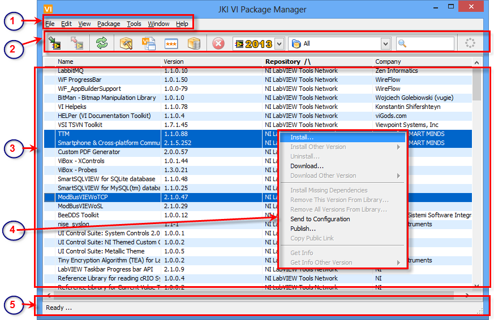Viewport: 494px width, 320px height.
Task: Click Publish... in the context menu
Action: pyautogui.click(x=303, y=229)
